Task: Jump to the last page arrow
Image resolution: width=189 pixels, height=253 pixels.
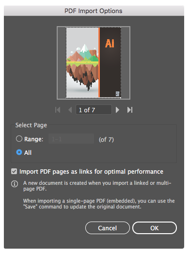Action: point(130,110)
